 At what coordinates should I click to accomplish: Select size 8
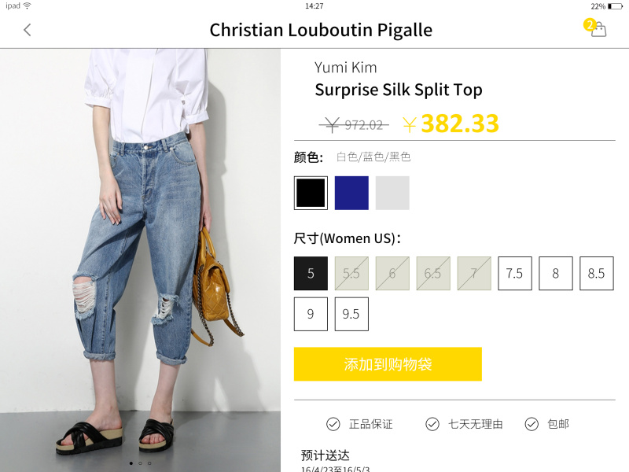coord(556,273)
